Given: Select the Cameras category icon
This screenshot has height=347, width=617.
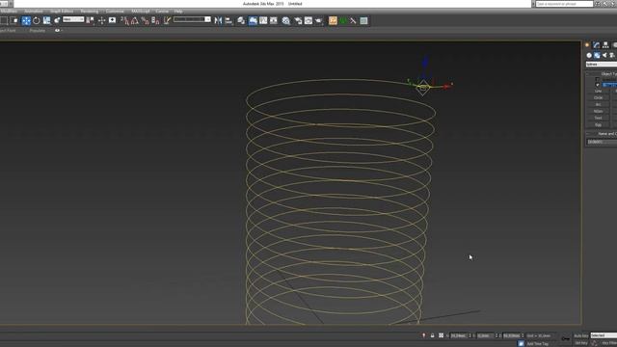Looking at the screenshot, I should [612, 56].
